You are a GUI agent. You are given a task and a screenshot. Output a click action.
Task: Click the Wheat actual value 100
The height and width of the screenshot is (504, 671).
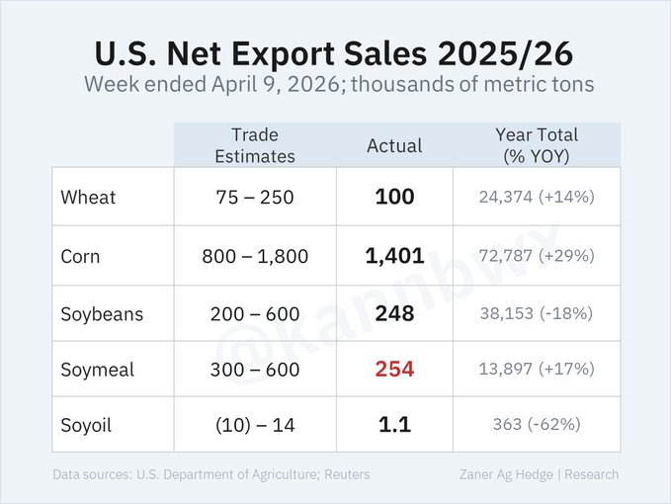click(x=394, y=198)
